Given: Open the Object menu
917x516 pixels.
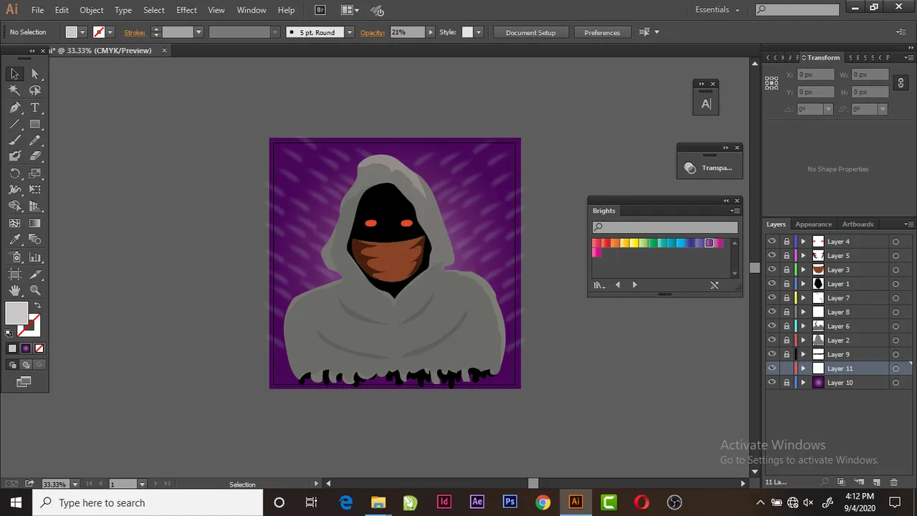Looking at the screenshot, I should (x=92, y=10).
